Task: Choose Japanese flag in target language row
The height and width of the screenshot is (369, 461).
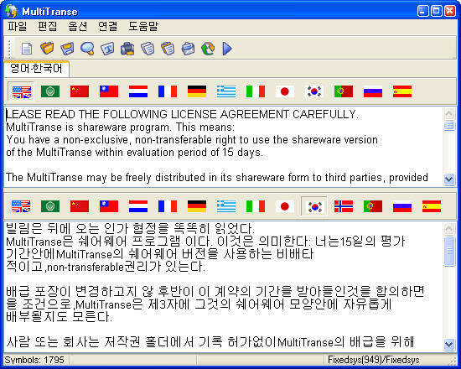Action: pos(285,206)
